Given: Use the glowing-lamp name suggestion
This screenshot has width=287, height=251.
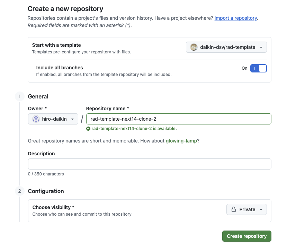Looking at the screenshot, I should [x=181, y=141].
